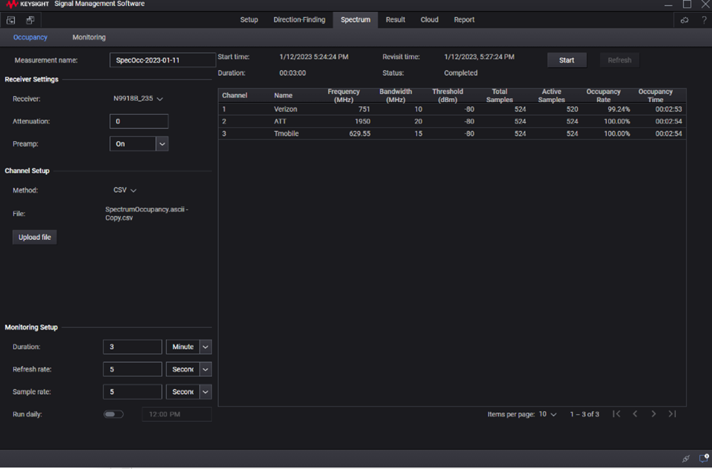The height and width of the screenshot is (469, 712).
Task: Maximize the Signal Management Software window
Action: [687, 4]
